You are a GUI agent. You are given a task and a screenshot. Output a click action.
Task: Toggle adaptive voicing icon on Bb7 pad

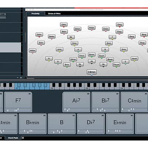click(x=117, y=94)
